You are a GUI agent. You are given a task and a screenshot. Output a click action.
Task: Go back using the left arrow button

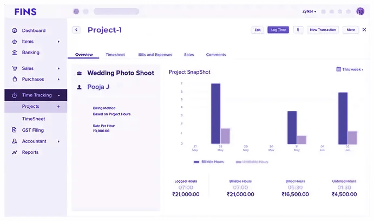coord(76,30)
